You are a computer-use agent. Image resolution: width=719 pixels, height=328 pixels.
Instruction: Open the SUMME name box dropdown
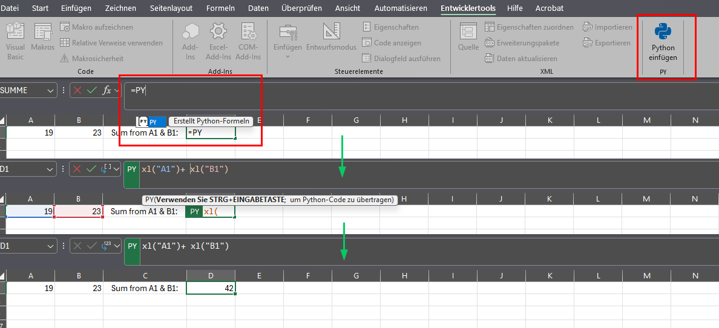click(x=50, y=90)
